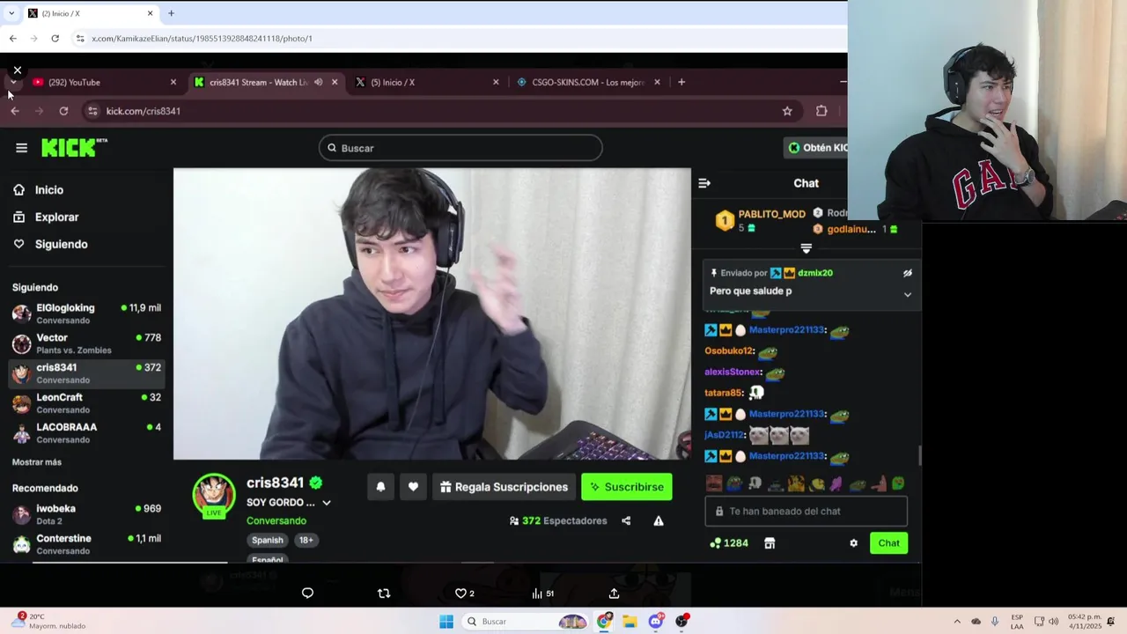The width and height of the screenshot is (1127, 634).
Task: Expand pinned message Pero que salude p
Action: tap(908, 294)
